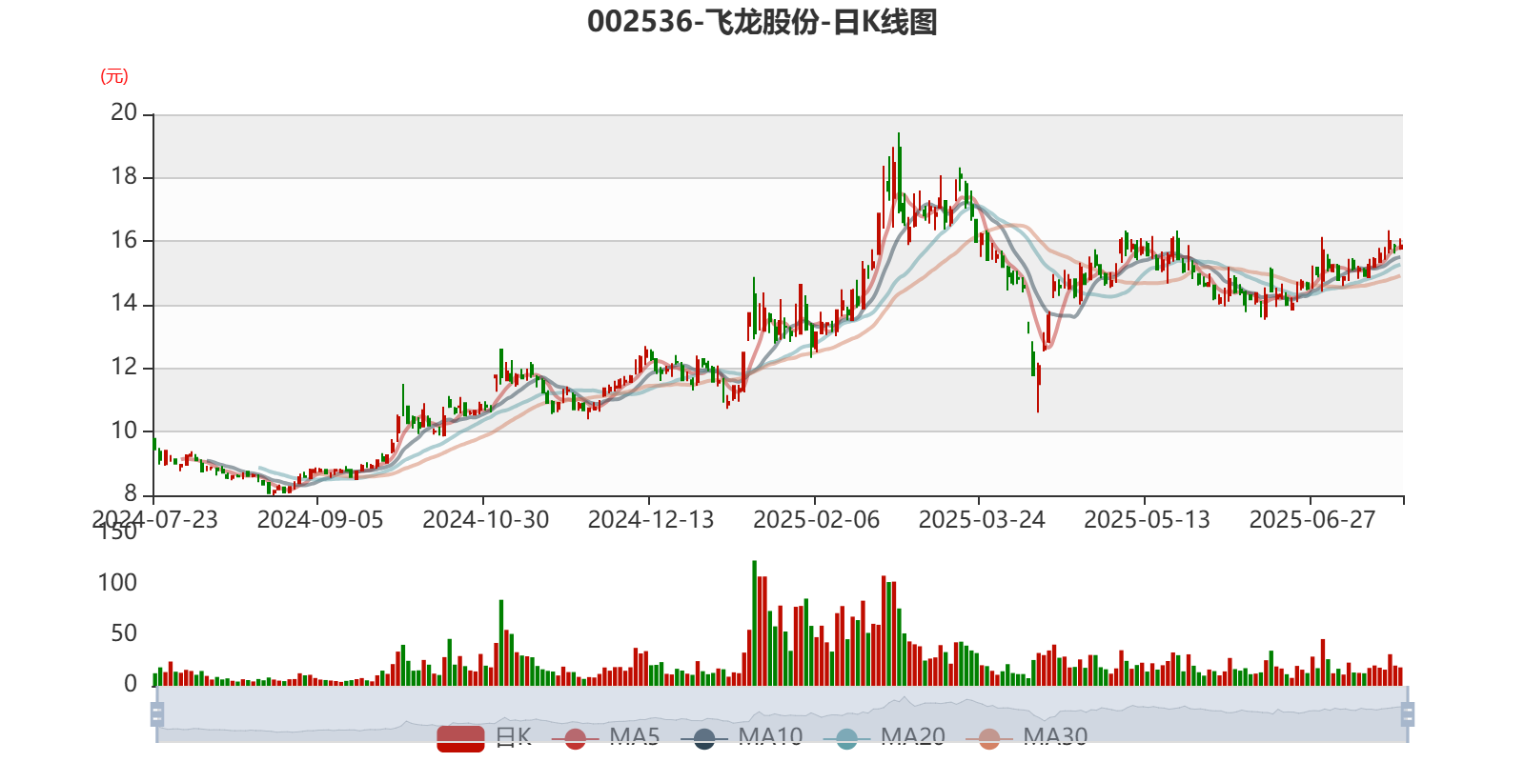Screen dimensions: 1525x762
Task: Click the (元) unit label
Action: coord(114,76)
